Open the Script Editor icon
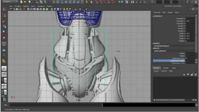The image size is (199, 112). [197, 105]
